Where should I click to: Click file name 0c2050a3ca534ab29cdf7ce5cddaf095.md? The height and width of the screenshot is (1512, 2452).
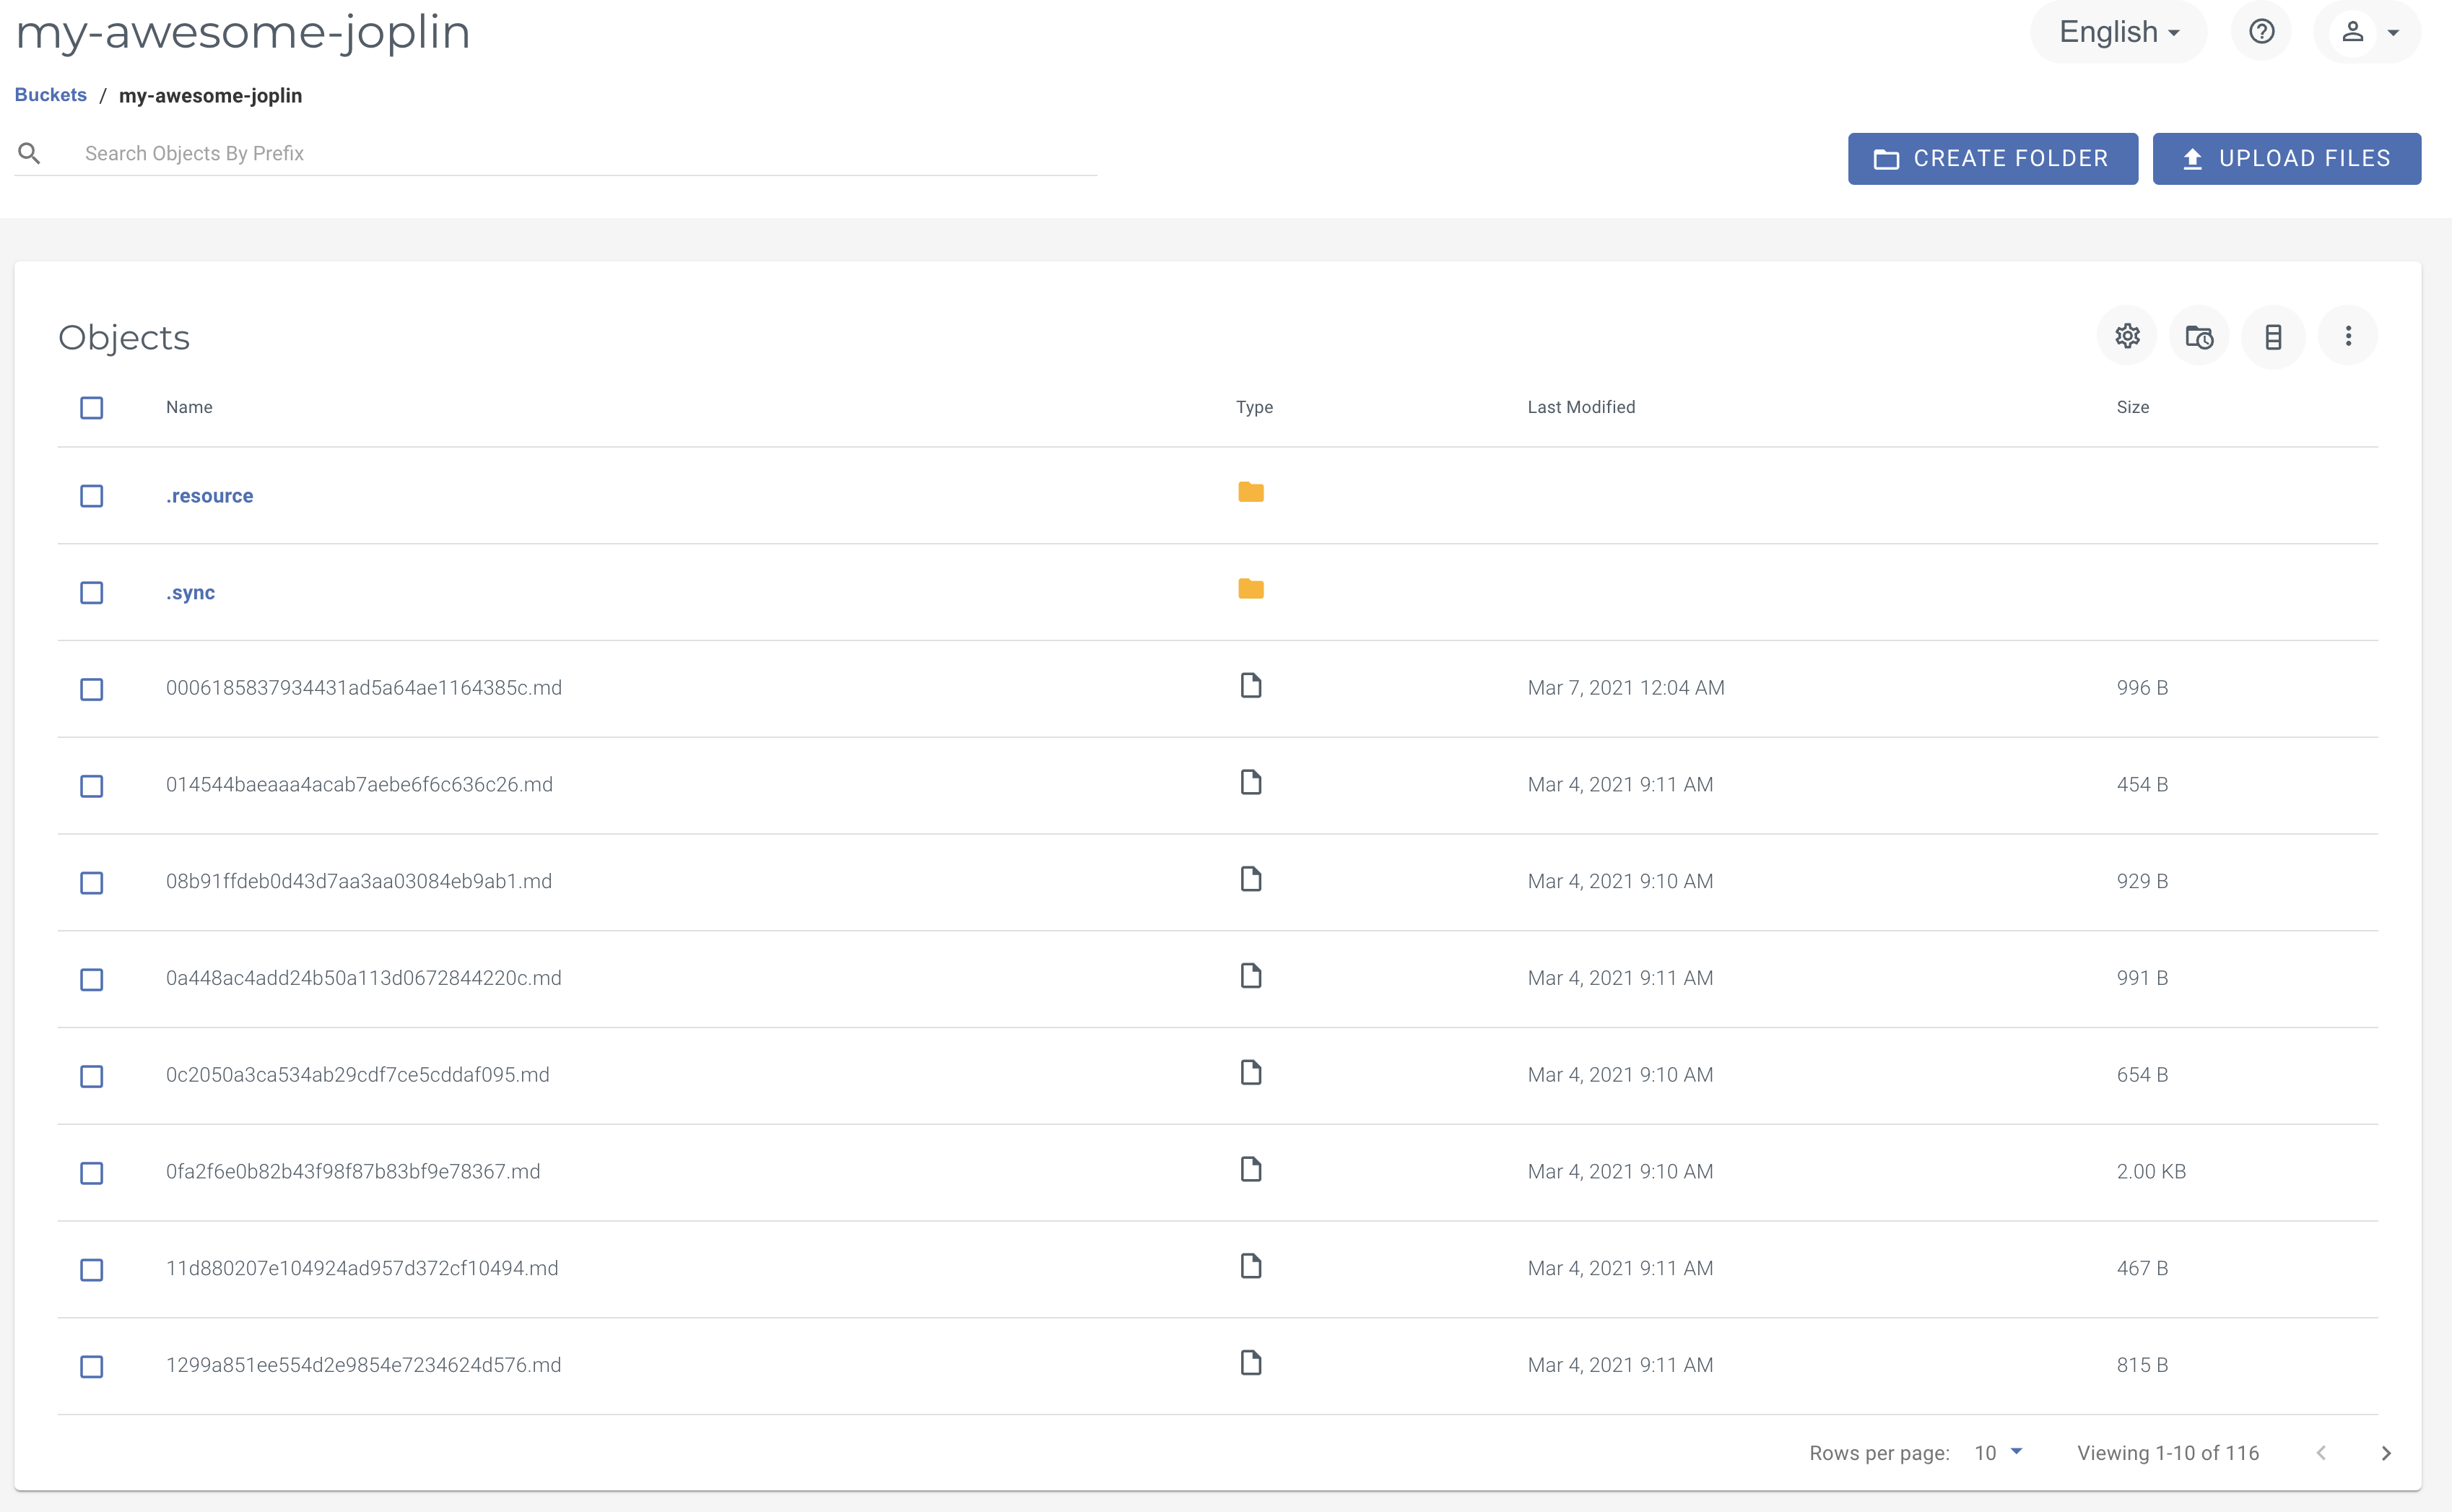pyautogui.click(x=358, y=1075)
